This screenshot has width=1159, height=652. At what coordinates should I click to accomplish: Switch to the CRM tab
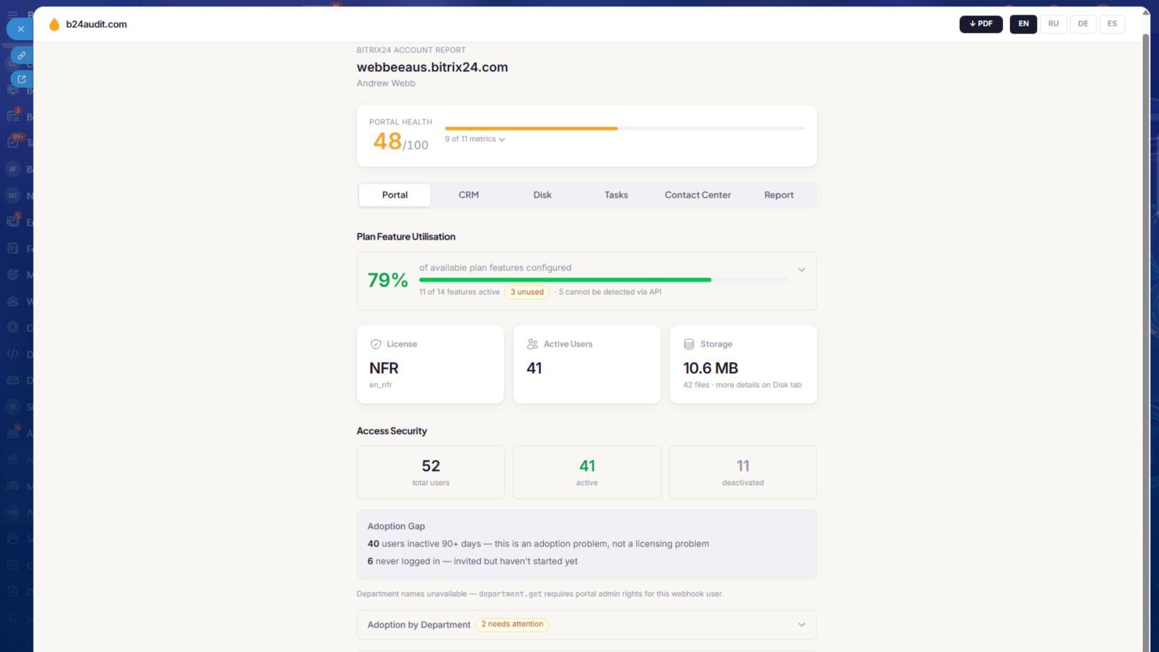tap(468, 195)
